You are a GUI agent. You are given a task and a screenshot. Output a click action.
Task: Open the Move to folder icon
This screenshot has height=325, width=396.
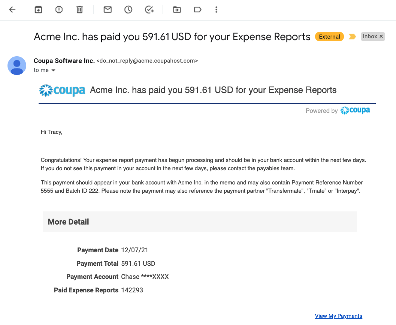177,10
